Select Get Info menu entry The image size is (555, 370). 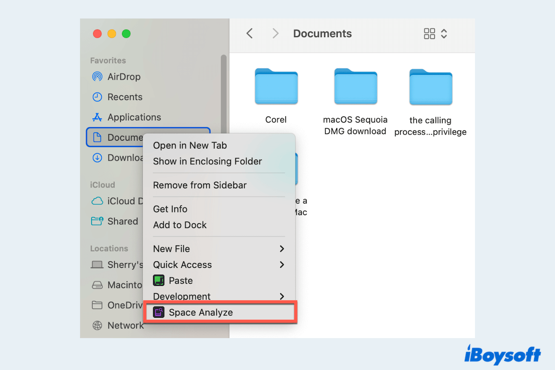[170, 209]
